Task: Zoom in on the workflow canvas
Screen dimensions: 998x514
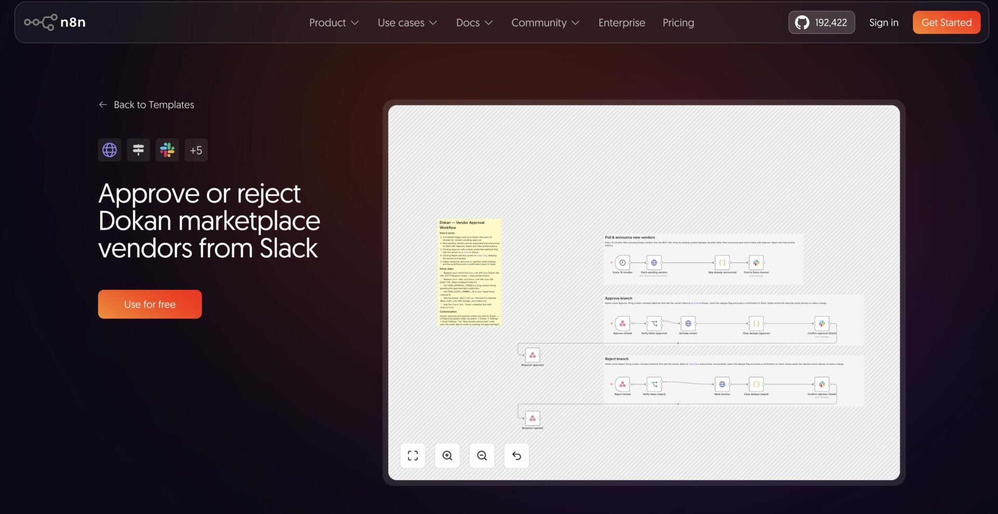Action: click(x=448, y=456)
